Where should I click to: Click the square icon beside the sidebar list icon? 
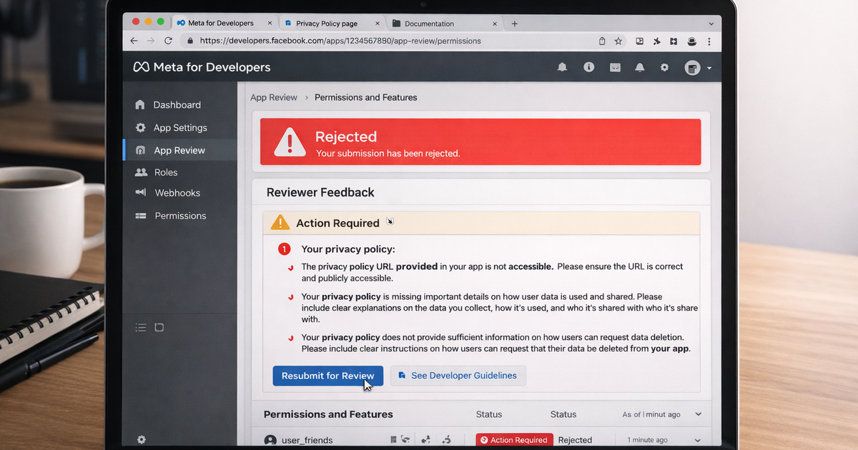coord(159,327)
